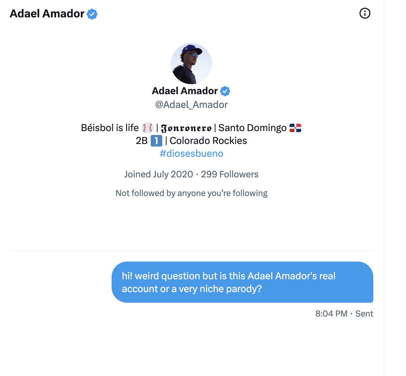The height and width of the screenshot is (376, 406).
Task: Click the Adael Amador header title
Action: [x=47, y=13]
